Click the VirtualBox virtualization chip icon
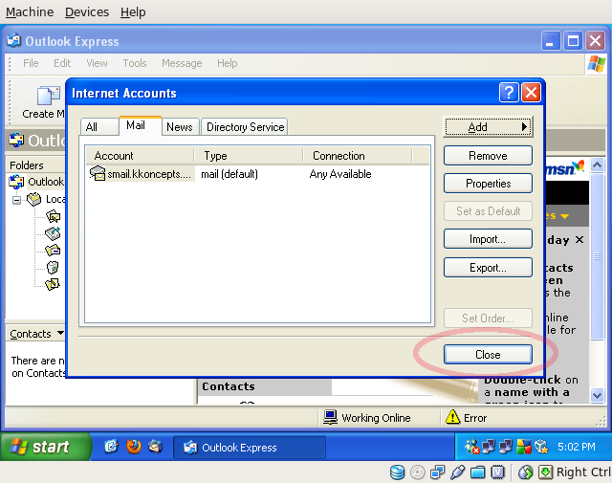The height and width of the screenshot is (483, 612). pos(497,472)
